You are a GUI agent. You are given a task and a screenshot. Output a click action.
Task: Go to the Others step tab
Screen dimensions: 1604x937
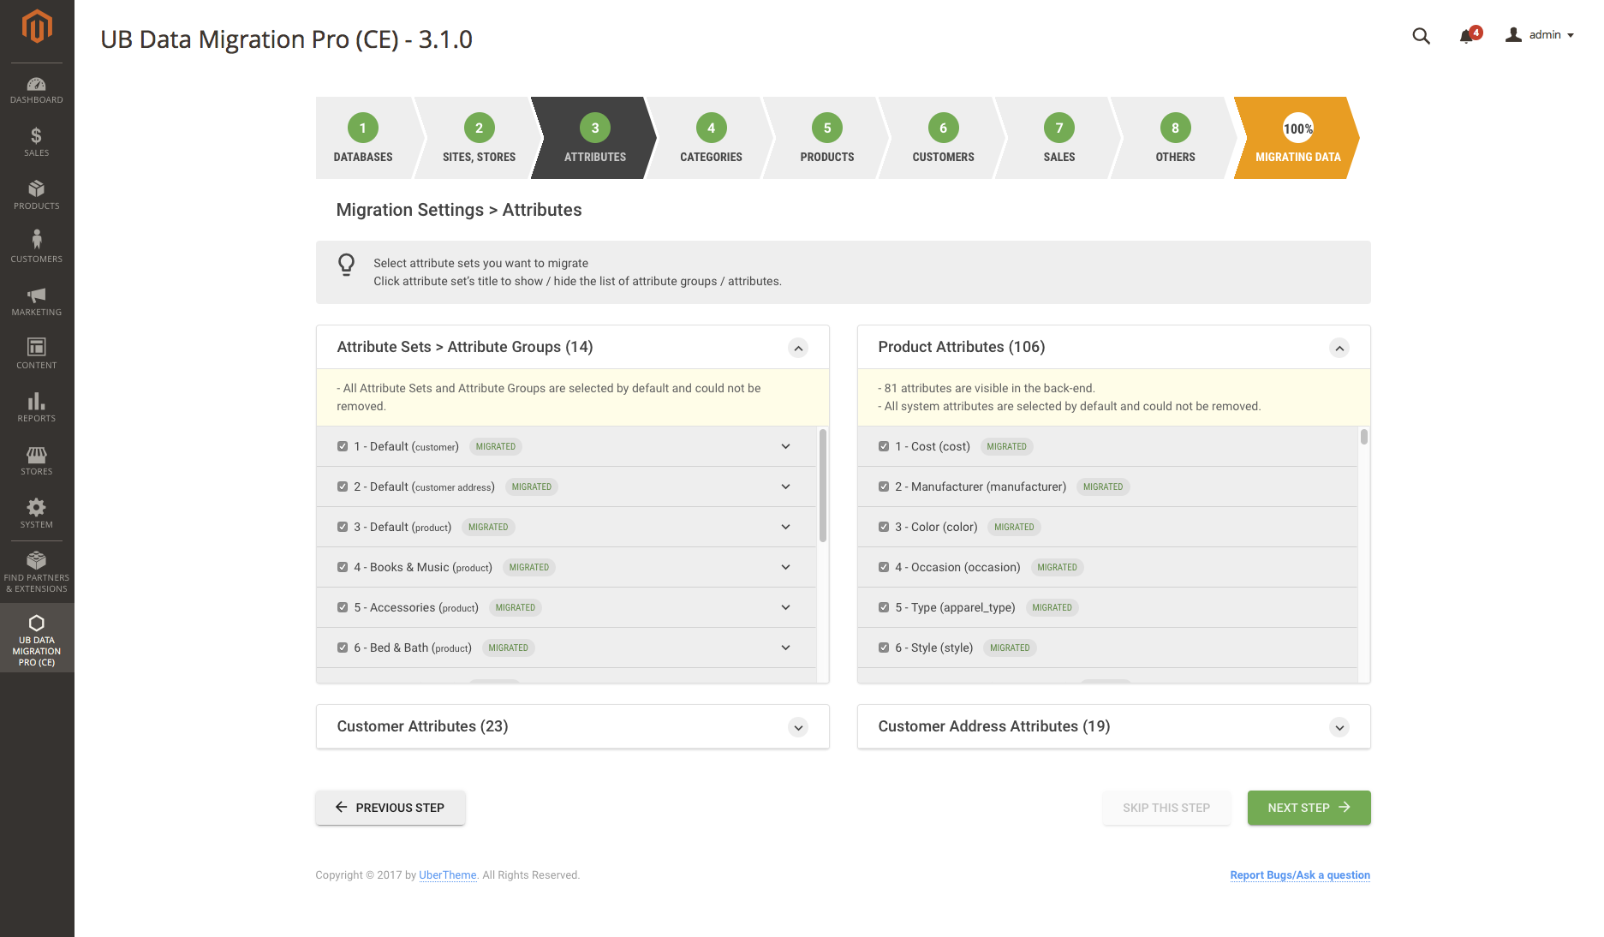coord(1176,138)
